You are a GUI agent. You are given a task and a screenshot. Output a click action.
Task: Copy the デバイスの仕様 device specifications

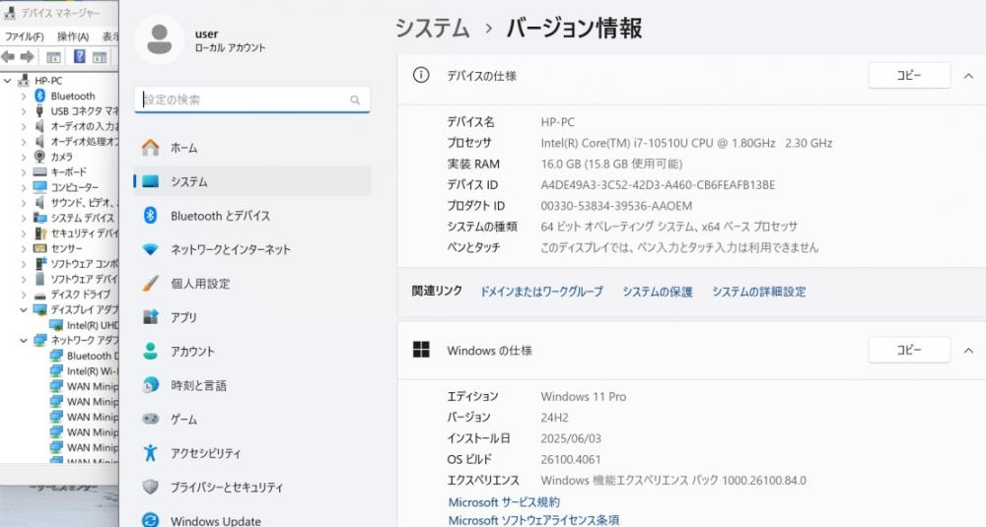point(909,76)
